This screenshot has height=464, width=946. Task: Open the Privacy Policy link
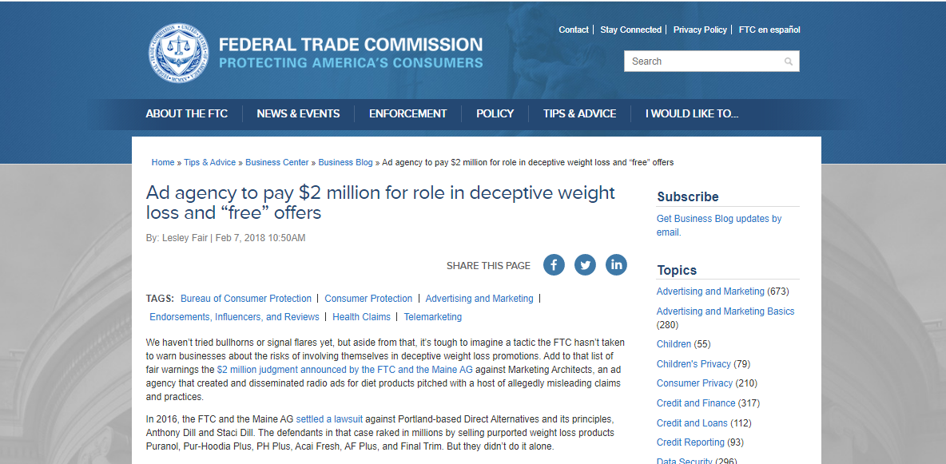(700, 30)
